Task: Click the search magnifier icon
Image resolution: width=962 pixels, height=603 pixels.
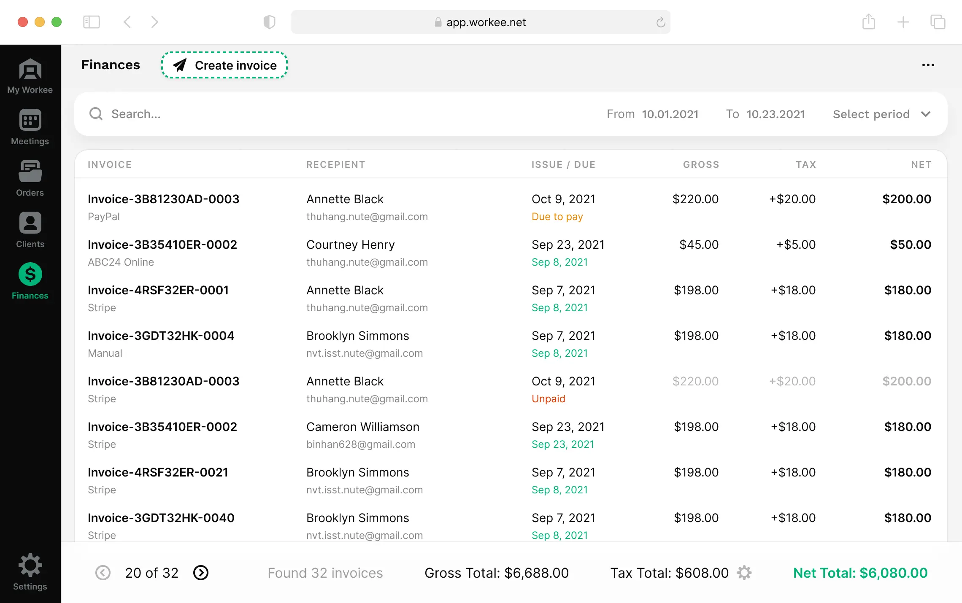Action: [x=96, y=114]
